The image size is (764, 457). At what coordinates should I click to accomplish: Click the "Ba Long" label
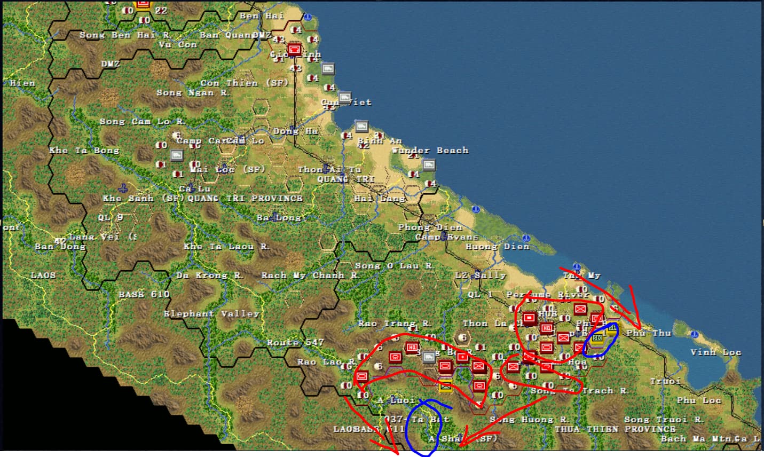pos(279,217)
